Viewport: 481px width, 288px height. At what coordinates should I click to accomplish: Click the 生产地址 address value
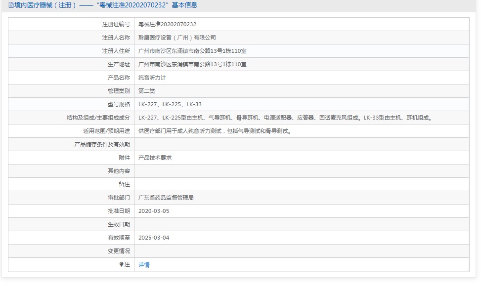(x=192, y=64)
